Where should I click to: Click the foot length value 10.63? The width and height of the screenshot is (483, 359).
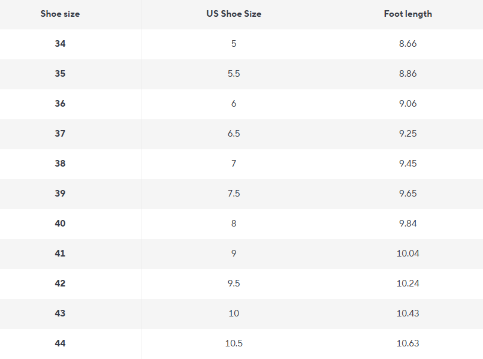(407, 343)
